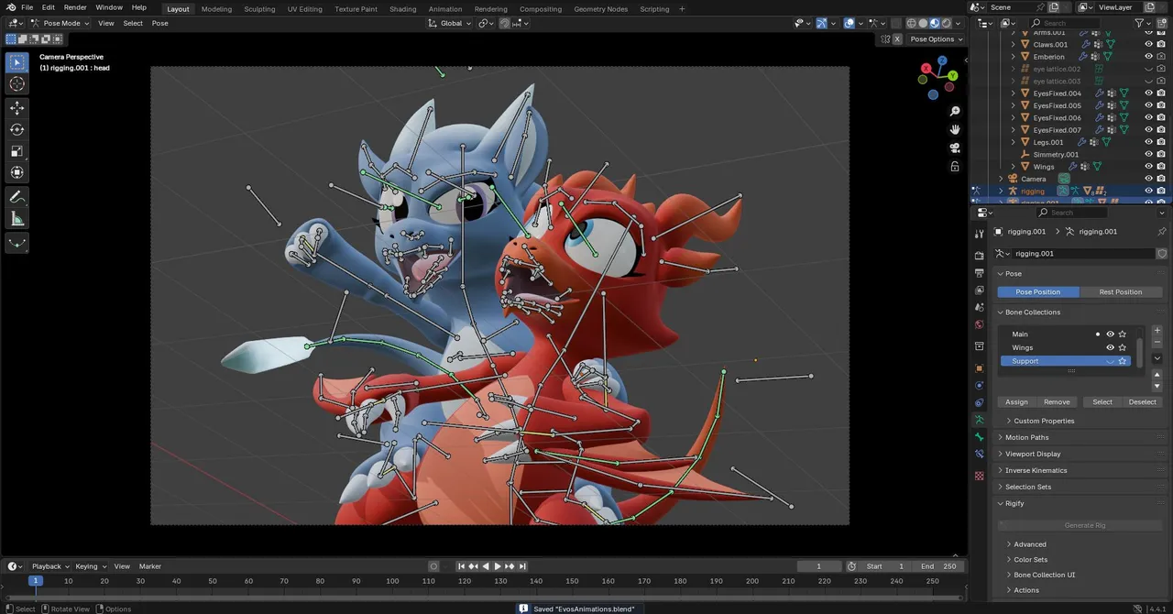
Task: Open the Playback dropdown in timeline
Action: coord(50,566)
